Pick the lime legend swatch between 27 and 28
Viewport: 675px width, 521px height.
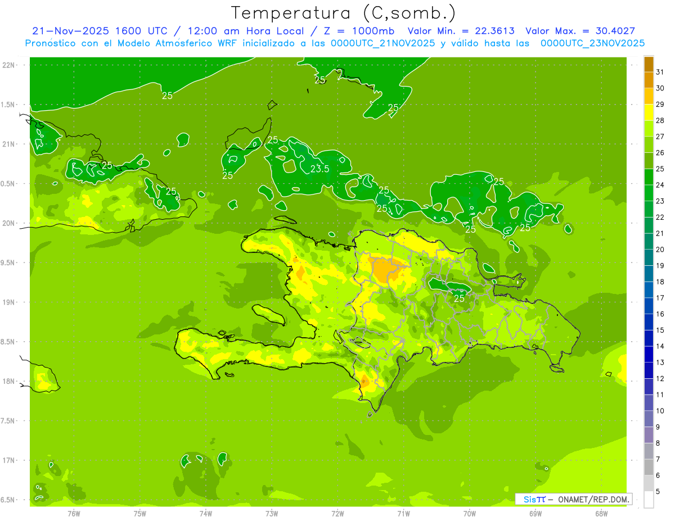(x=649, y=129)
